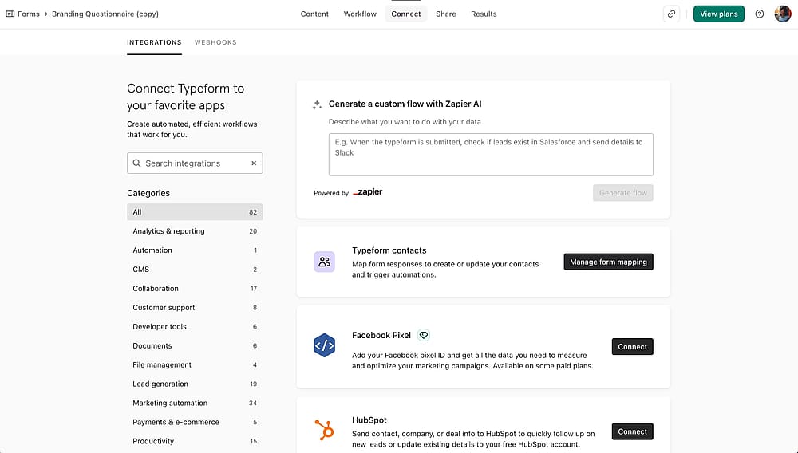Viewport: 798px width, 453px height.
Task: Filter by Customer support category
Action: point(195,308)
